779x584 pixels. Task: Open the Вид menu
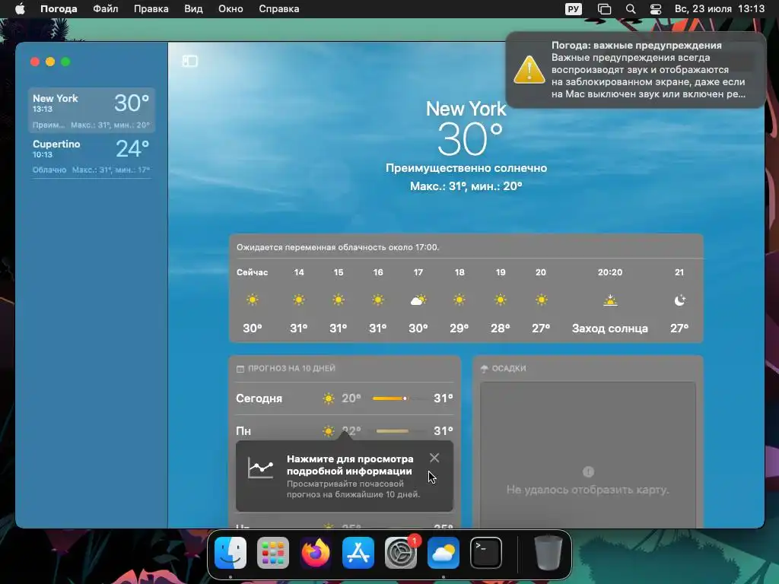point(193,9)
